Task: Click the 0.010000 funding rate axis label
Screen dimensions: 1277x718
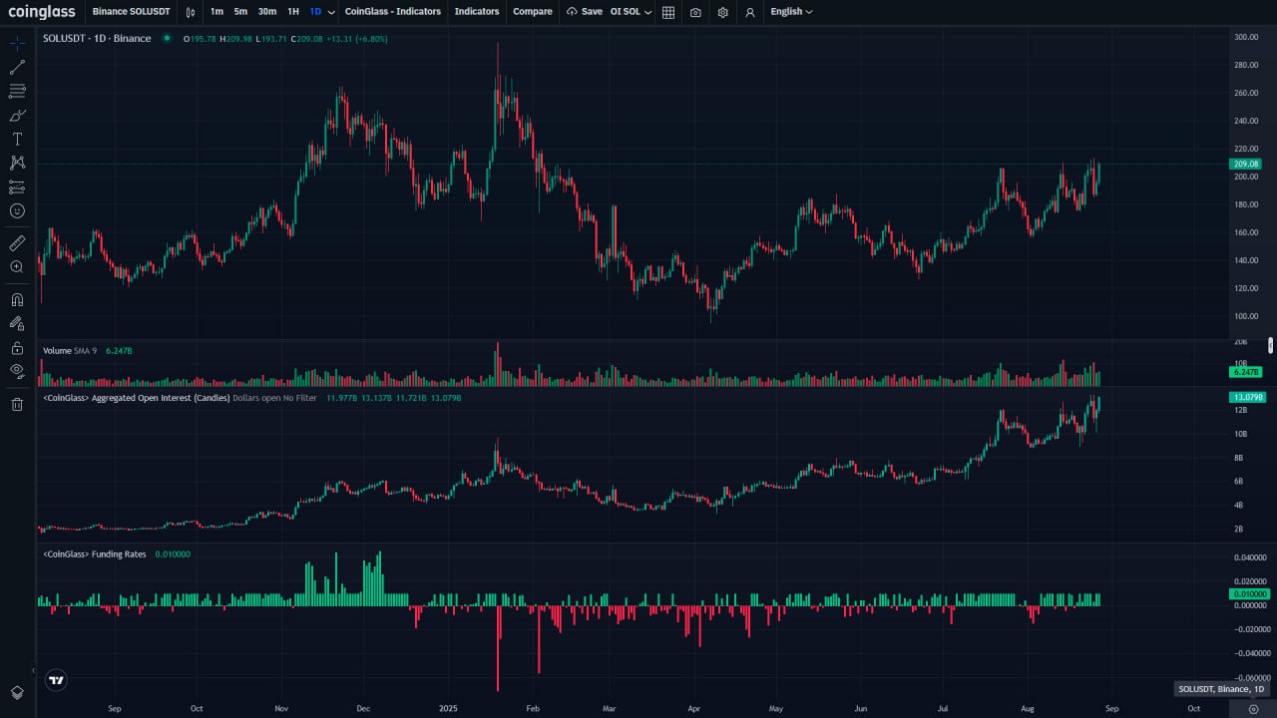Action: [x=1250, y=593]
